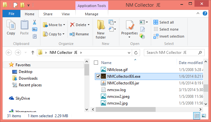Click Select none

click(x=166, y=29)
